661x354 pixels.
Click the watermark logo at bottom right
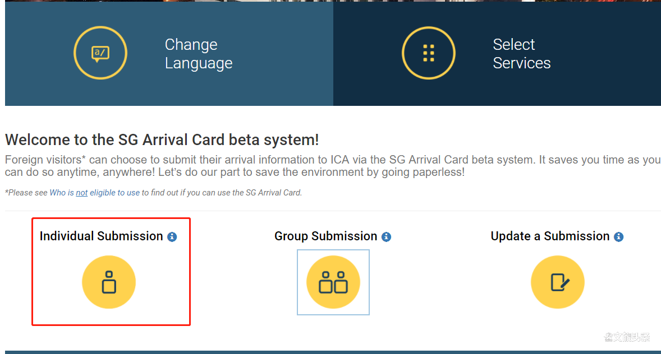pyautogui.click(x=627, y=337)
